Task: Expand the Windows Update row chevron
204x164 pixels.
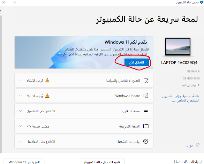Action: 20,96
